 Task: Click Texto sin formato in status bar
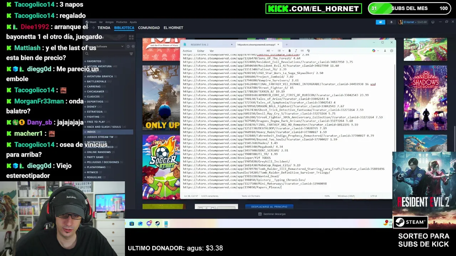tap(251, 196)
